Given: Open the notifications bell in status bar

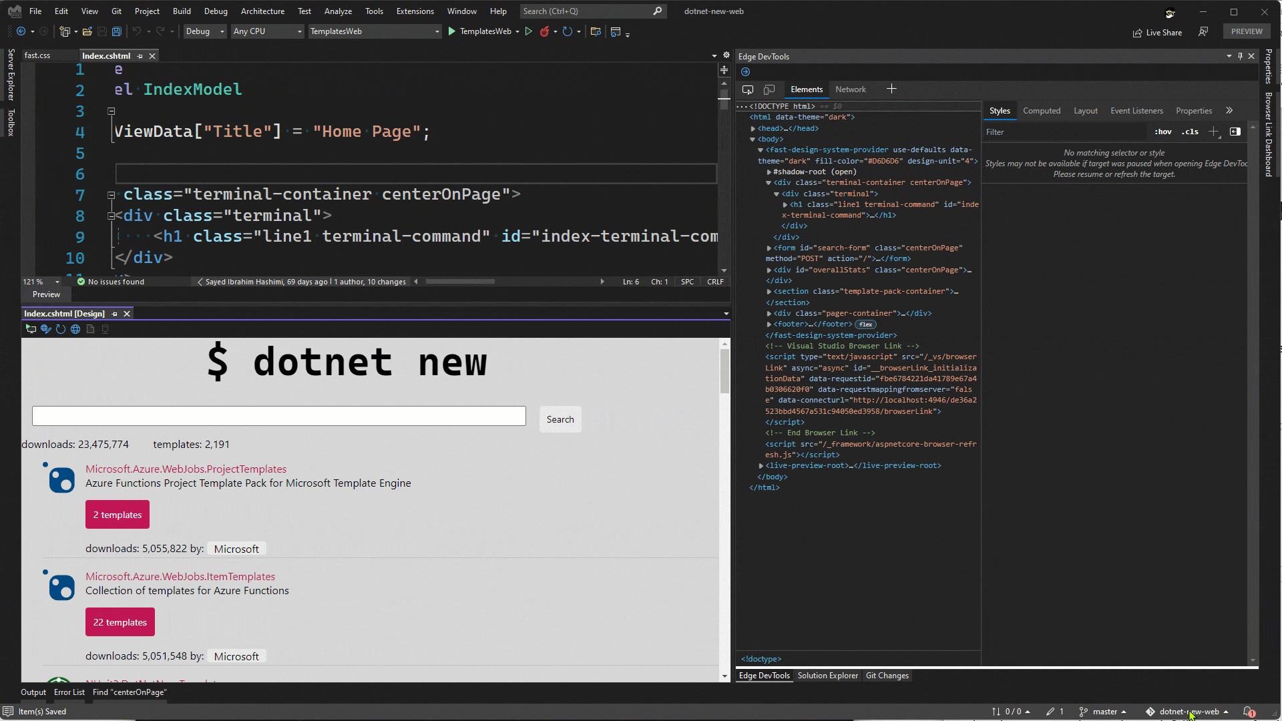Looking at the screenshot, I should tap(1248, 712).
